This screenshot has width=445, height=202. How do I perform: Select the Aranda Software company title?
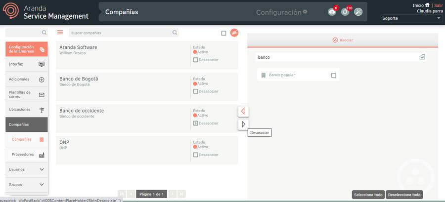[78, 47]
